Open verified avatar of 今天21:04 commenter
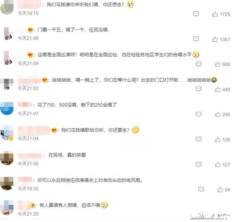Viewport: 232px width, 222px height. pos(7,133)
